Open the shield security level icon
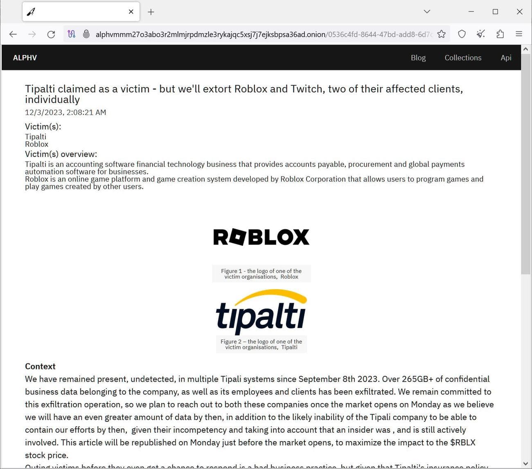 462,34
